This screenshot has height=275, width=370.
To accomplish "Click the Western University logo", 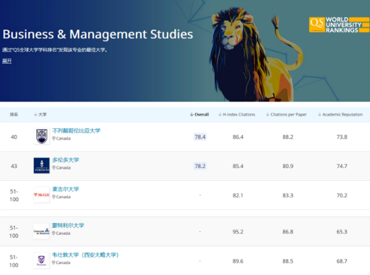I will 41,260.
